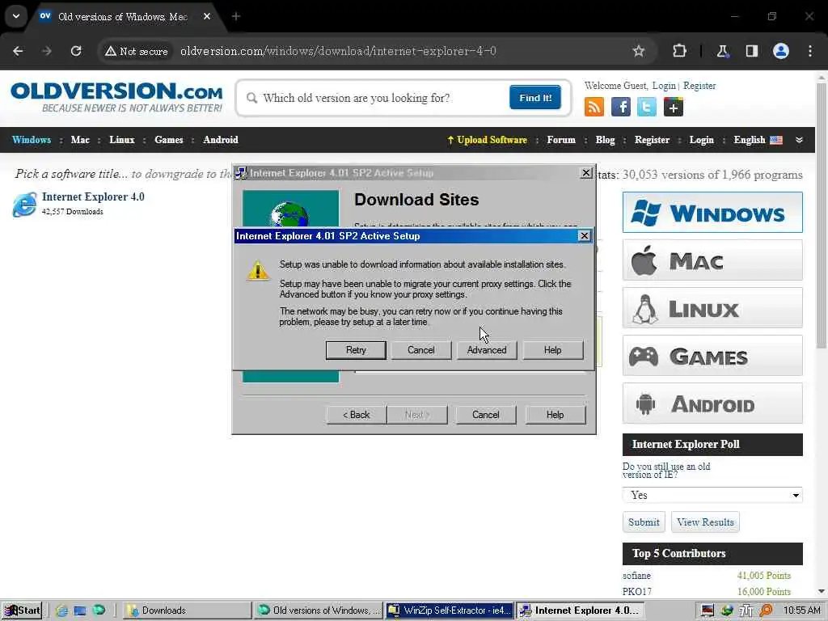This screenshot has width=828, height=621.
Task: Open the poll answer dropdown showing Yes
Action: pos(712,495)
